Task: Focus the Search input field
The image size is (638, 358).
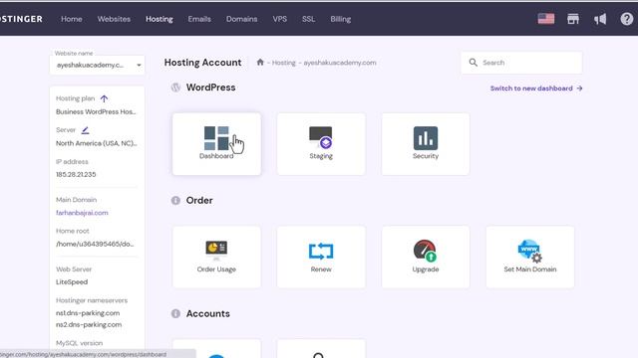Action: pyautogui.click(x=521, y=63)
